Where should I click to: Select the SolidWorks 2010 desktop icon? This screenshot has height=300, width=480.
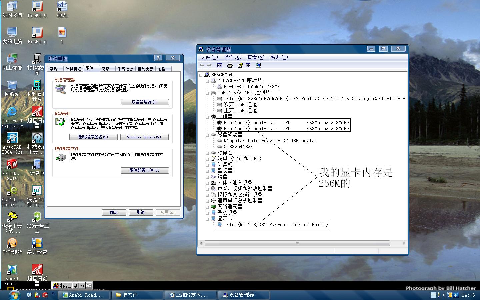pos(12,170)
